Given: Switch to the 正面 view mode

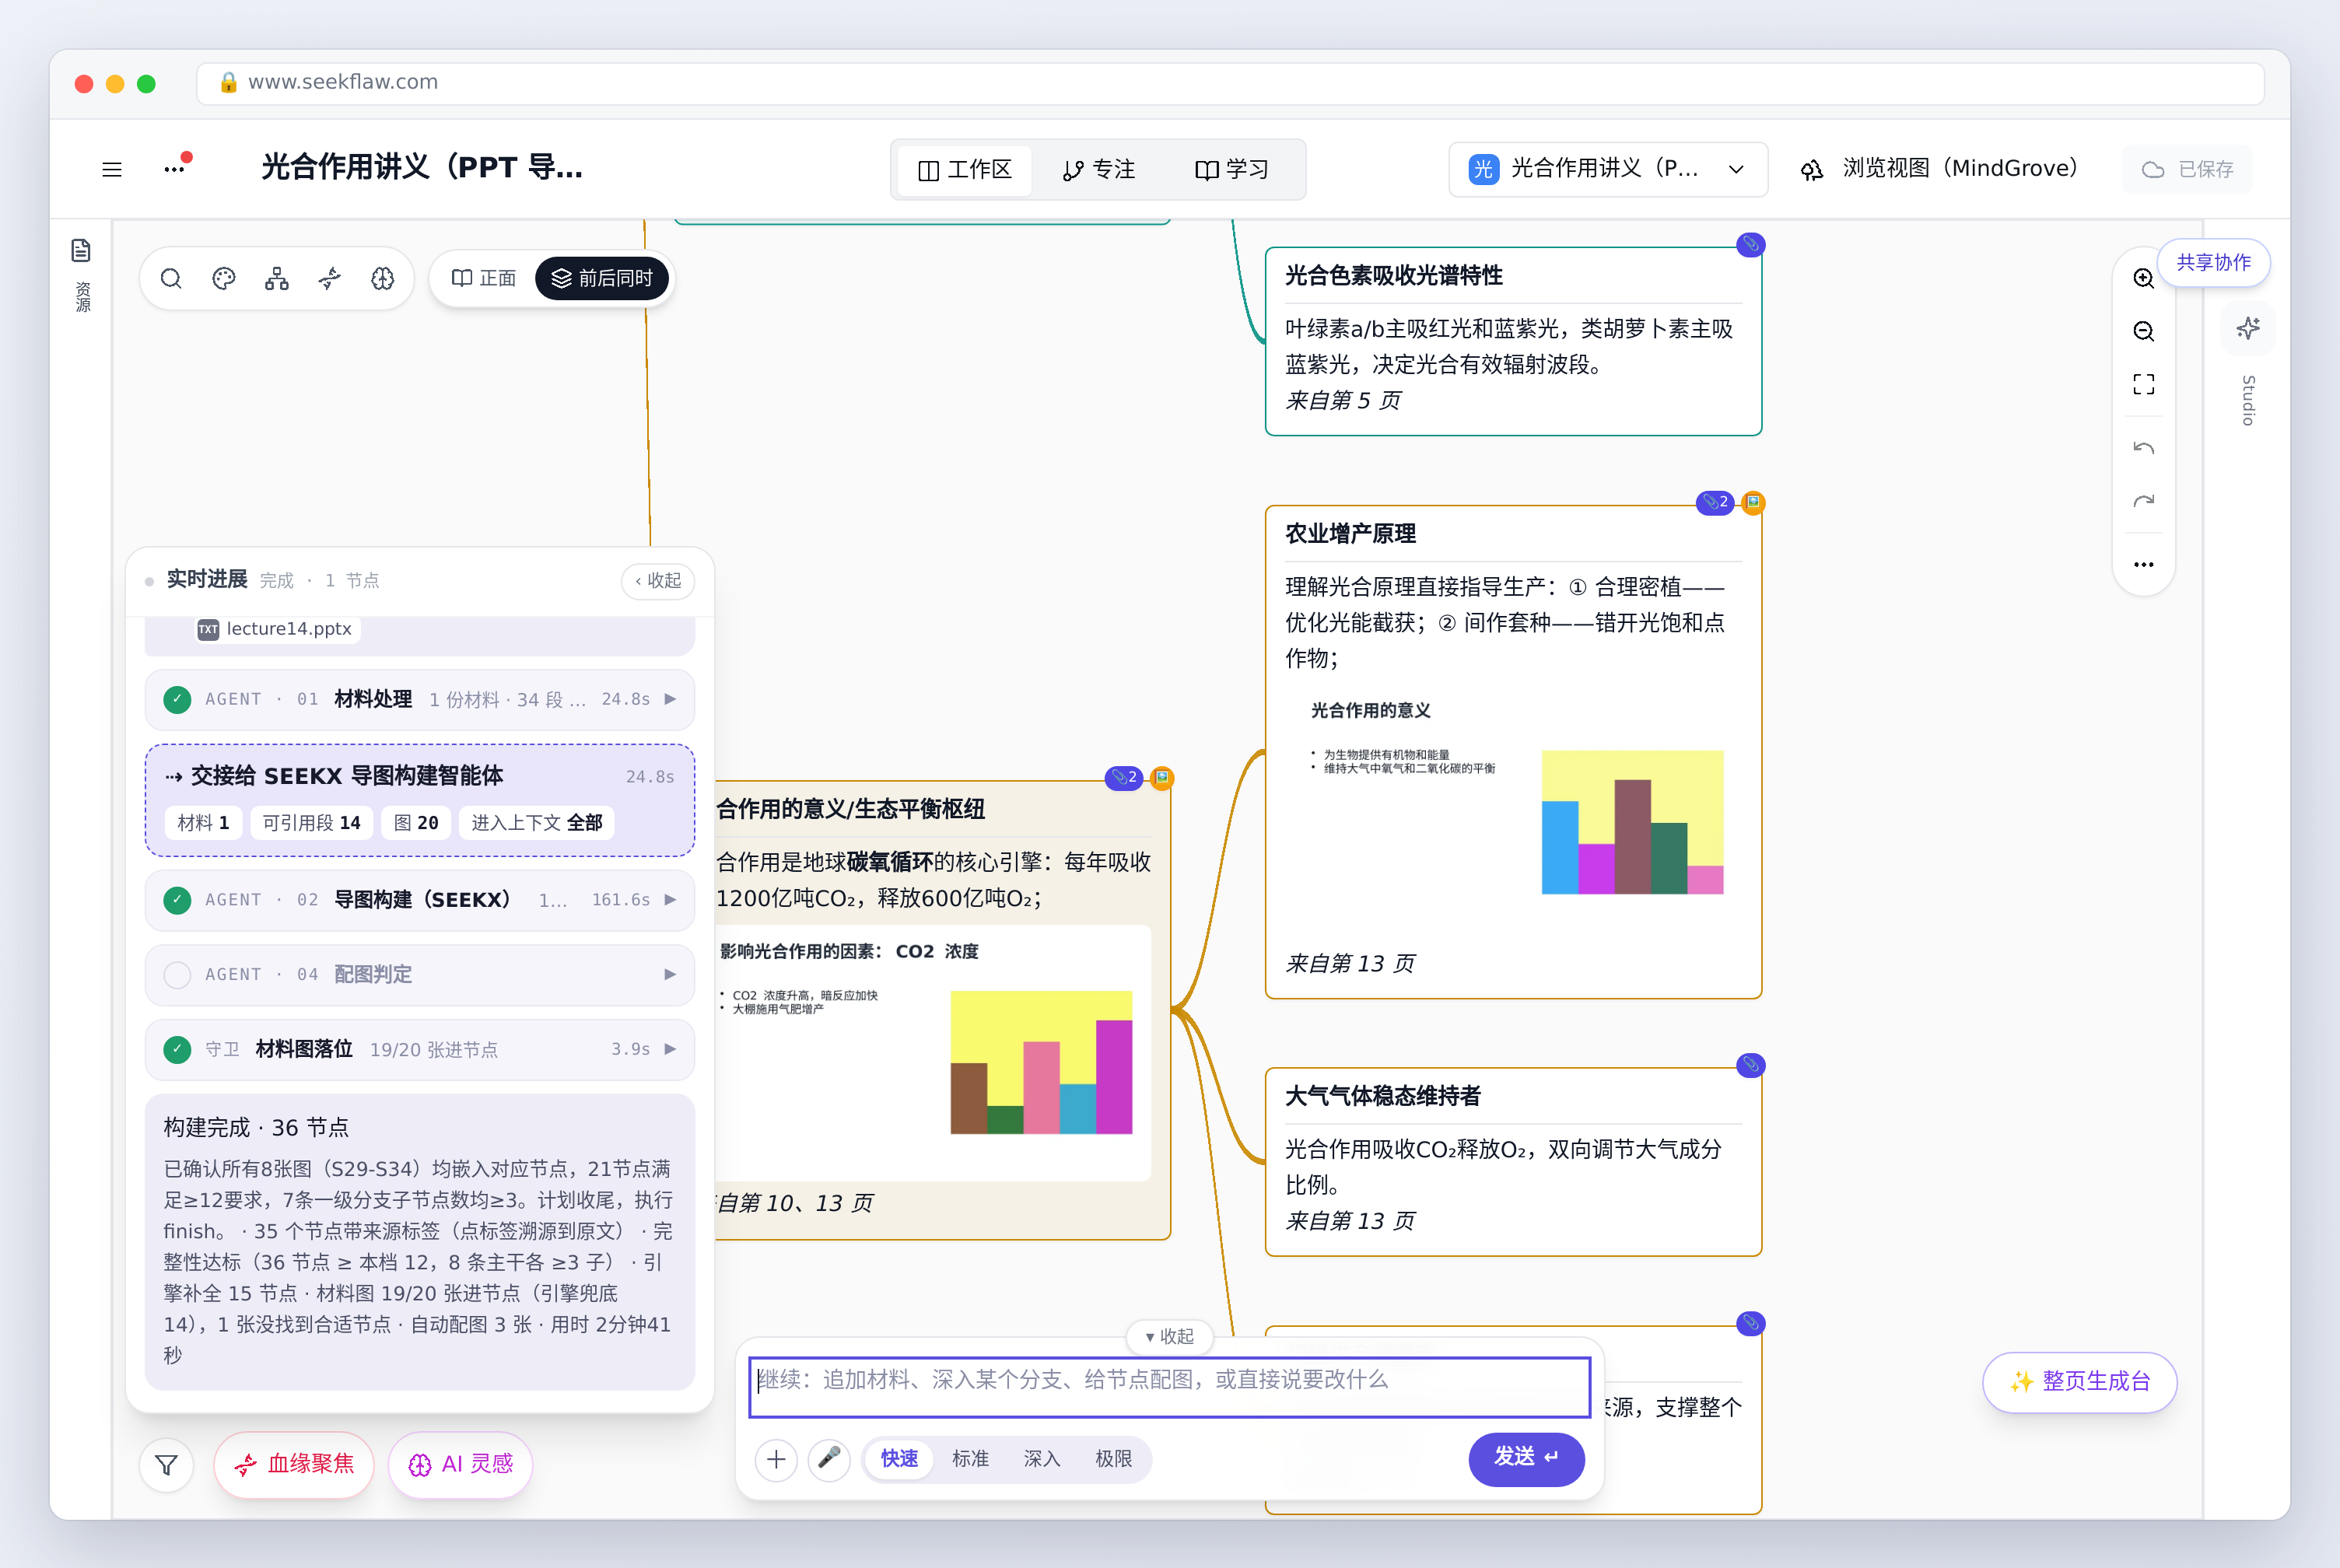Looking at the screenshot, I should (x=484, y=278).
